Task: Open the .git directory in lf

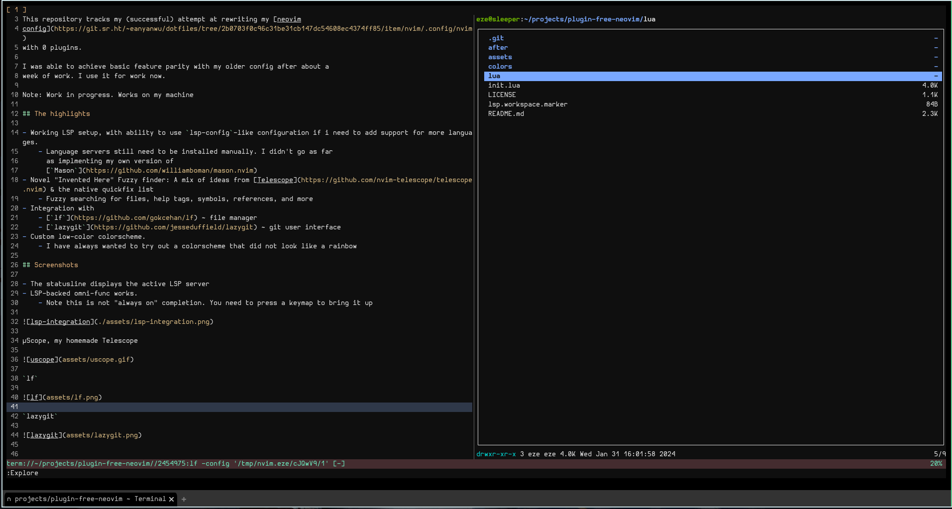Action: pos(496,38)
